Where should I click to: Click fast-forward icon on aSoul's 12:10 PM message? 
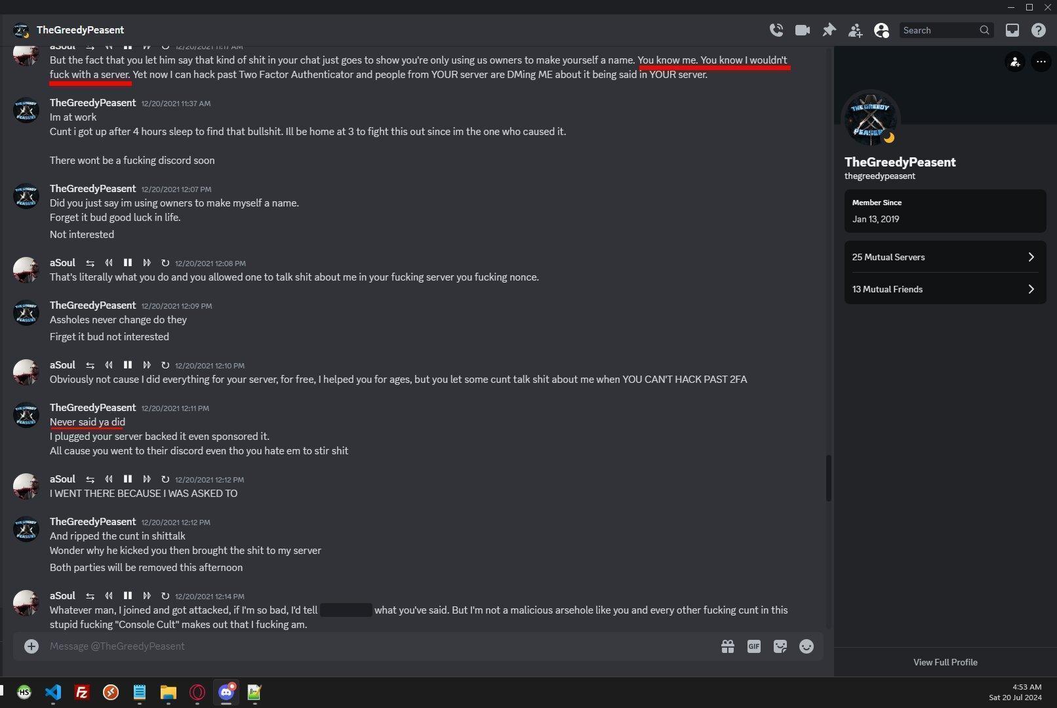point(147,365)
